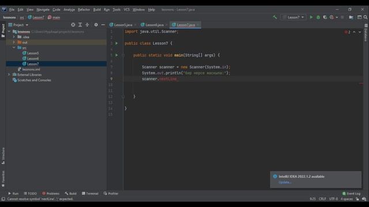The width and height of the screenshot is (369, 207).
Task: Click 4 spaces indent in status bar
Action: (x=347, y=199)
